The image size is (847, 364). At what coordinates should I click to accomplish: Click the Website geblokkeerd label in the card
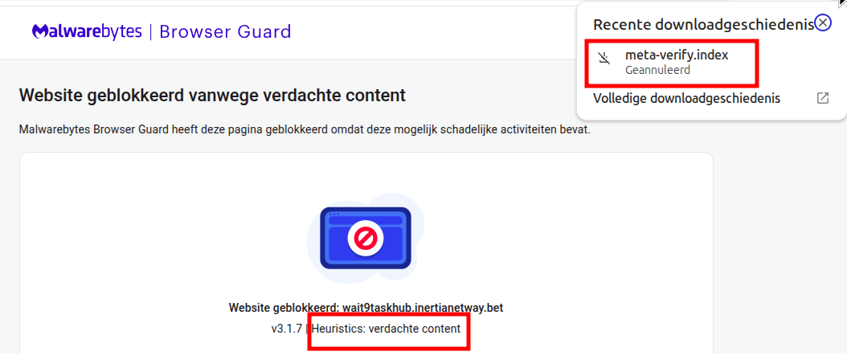(284, 308)
